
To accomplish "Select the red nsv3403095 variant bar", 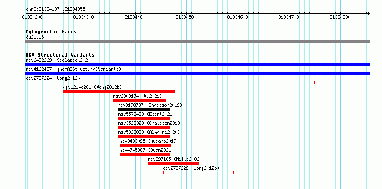I will click(x=145, y=145).
